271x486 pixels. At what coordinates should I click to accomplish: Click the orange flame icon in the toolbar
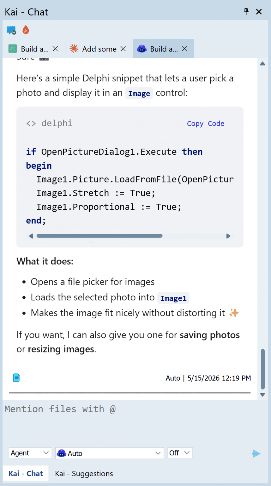tap(26, 30)
